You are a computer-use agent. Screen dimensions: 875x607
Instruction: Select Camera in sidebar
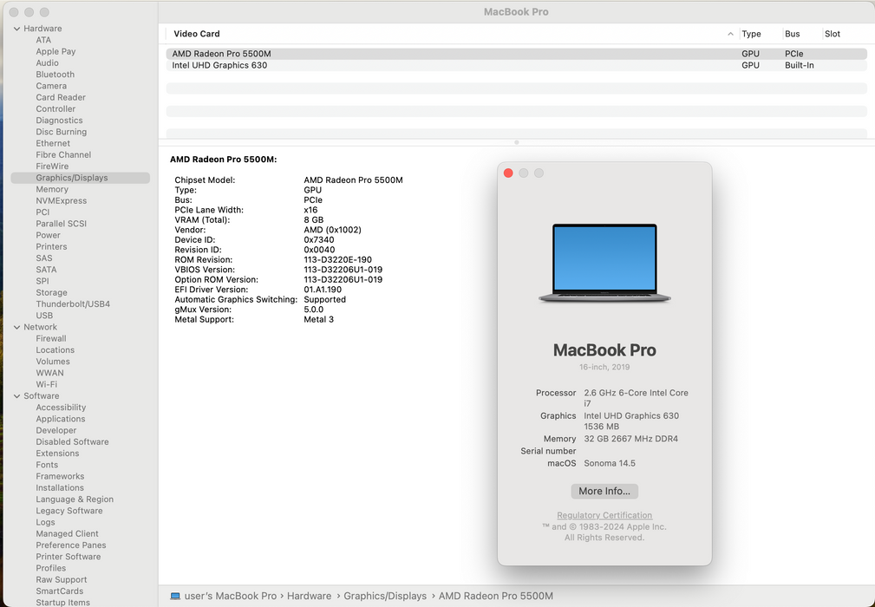click(x=51, y=86)
